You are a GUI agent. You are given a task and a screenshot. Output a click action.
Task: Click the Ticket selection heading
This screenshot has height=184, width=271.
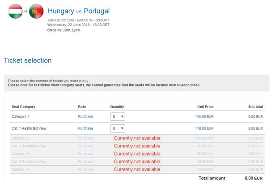coord(28,61)
